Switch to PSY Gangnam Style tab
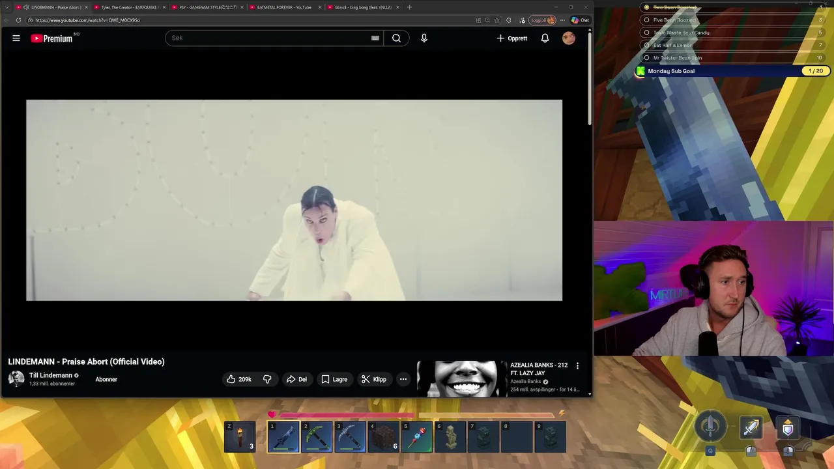The width and height of the screenshot is (834, 469). pyautogui.click(x=208, y=7)
